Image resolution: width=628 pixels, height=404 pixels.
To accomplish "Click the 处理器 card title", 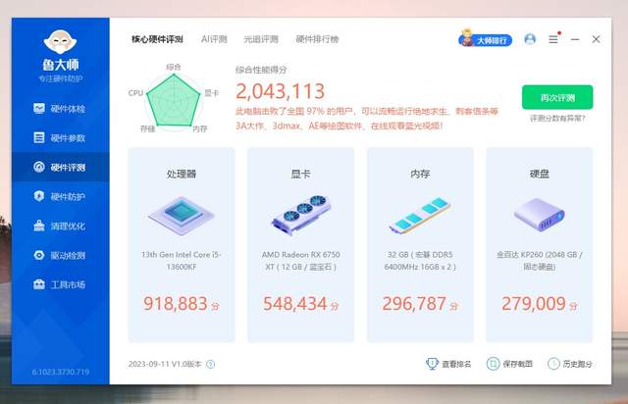I will point(181,174).
